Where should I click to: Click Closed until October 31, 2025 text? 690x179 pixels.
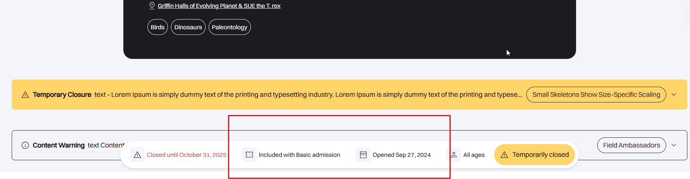(x=186, y=155)
